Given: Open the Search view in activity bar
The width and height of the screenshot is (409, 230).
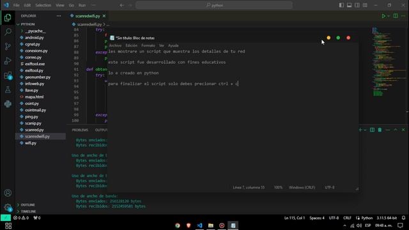Looking at the screenshot, I should coord(8,32).
